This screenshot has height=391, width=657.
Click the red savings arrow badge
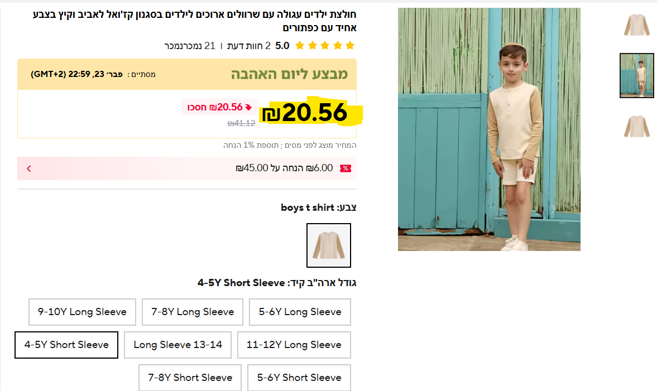click(x=248, y=107)
